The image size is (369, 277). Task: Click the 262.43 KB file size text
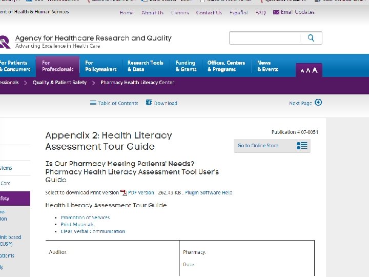[x=170, y=192]
